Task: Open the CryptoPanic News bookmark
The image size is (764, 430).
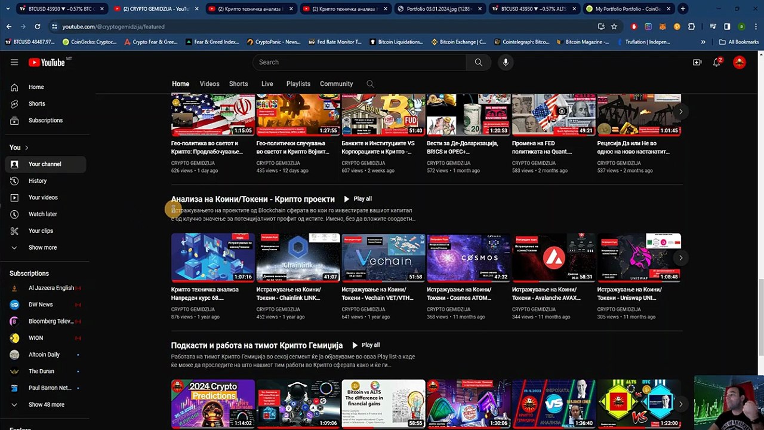Action: (x=273, y=42)
